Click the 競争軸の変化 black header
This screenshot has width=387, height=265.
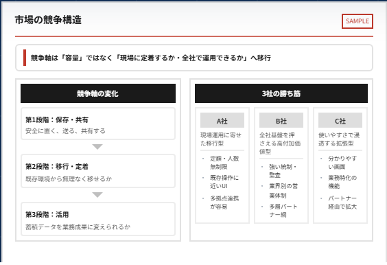98,93
